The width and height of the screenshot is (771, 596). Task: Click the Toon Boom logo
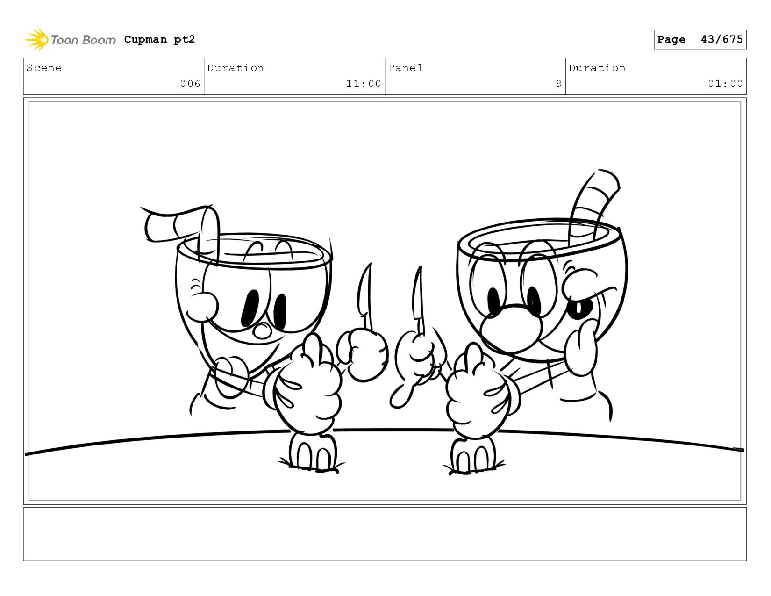(x=70, y=40)
